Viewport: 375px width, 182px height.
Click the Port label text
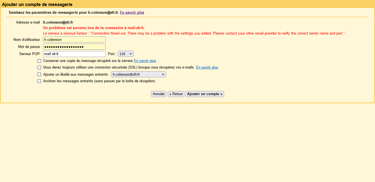112,54
